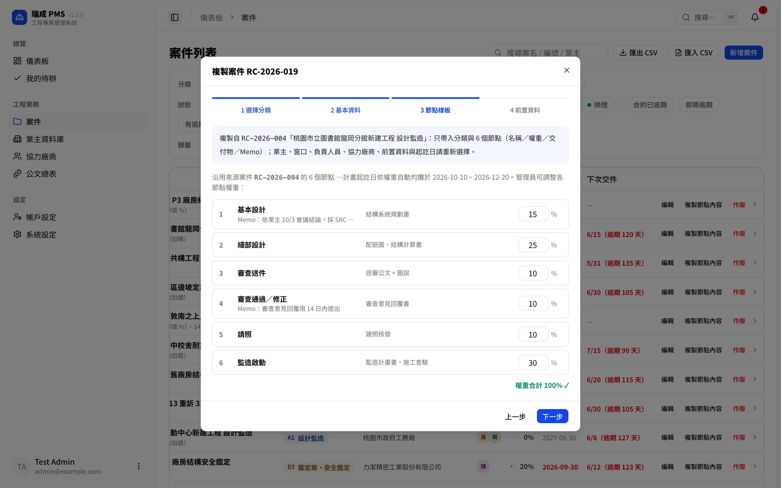This screenshot has height=488, width=781.
Task: Click the 儀表板 breadcrumb link
Action: coord(212,18)
